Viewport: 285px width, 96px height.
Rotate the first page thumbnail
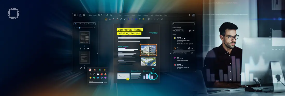point(81,49)
